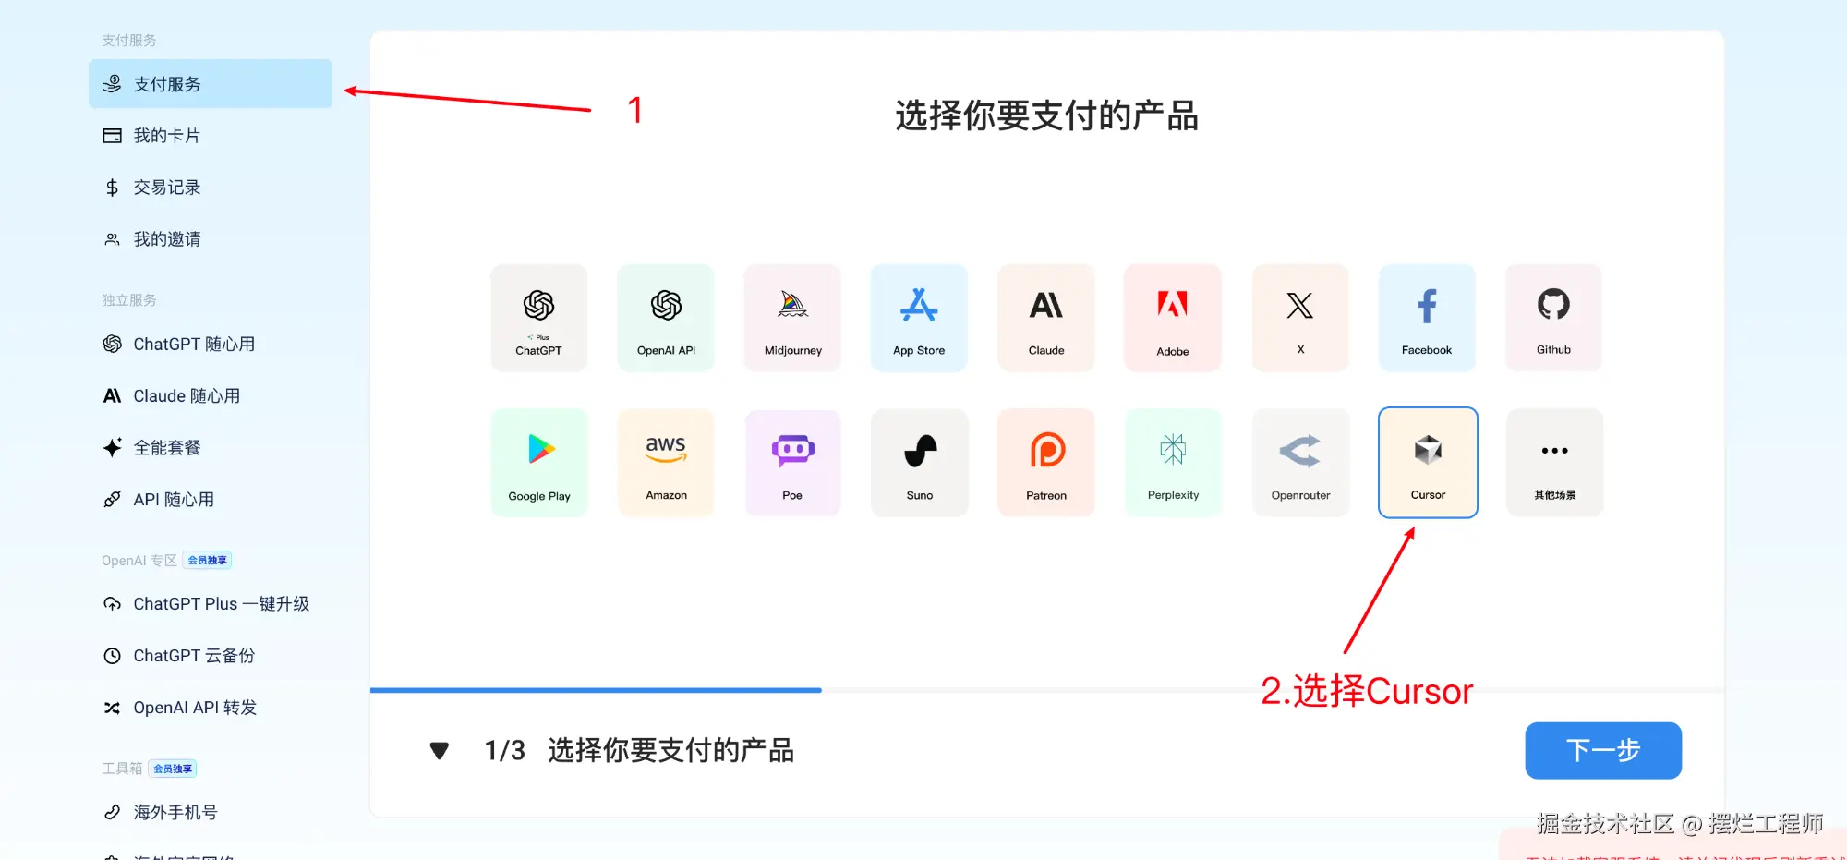Select the Cursor product tile

click(1428, 463)
